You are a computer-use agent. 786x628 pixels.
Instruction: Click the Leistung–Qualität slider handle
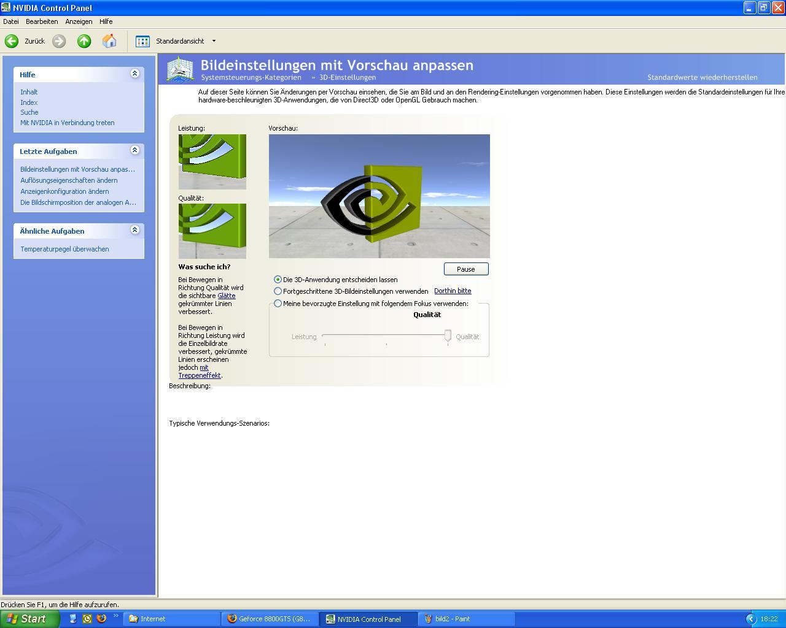[448, 335]
